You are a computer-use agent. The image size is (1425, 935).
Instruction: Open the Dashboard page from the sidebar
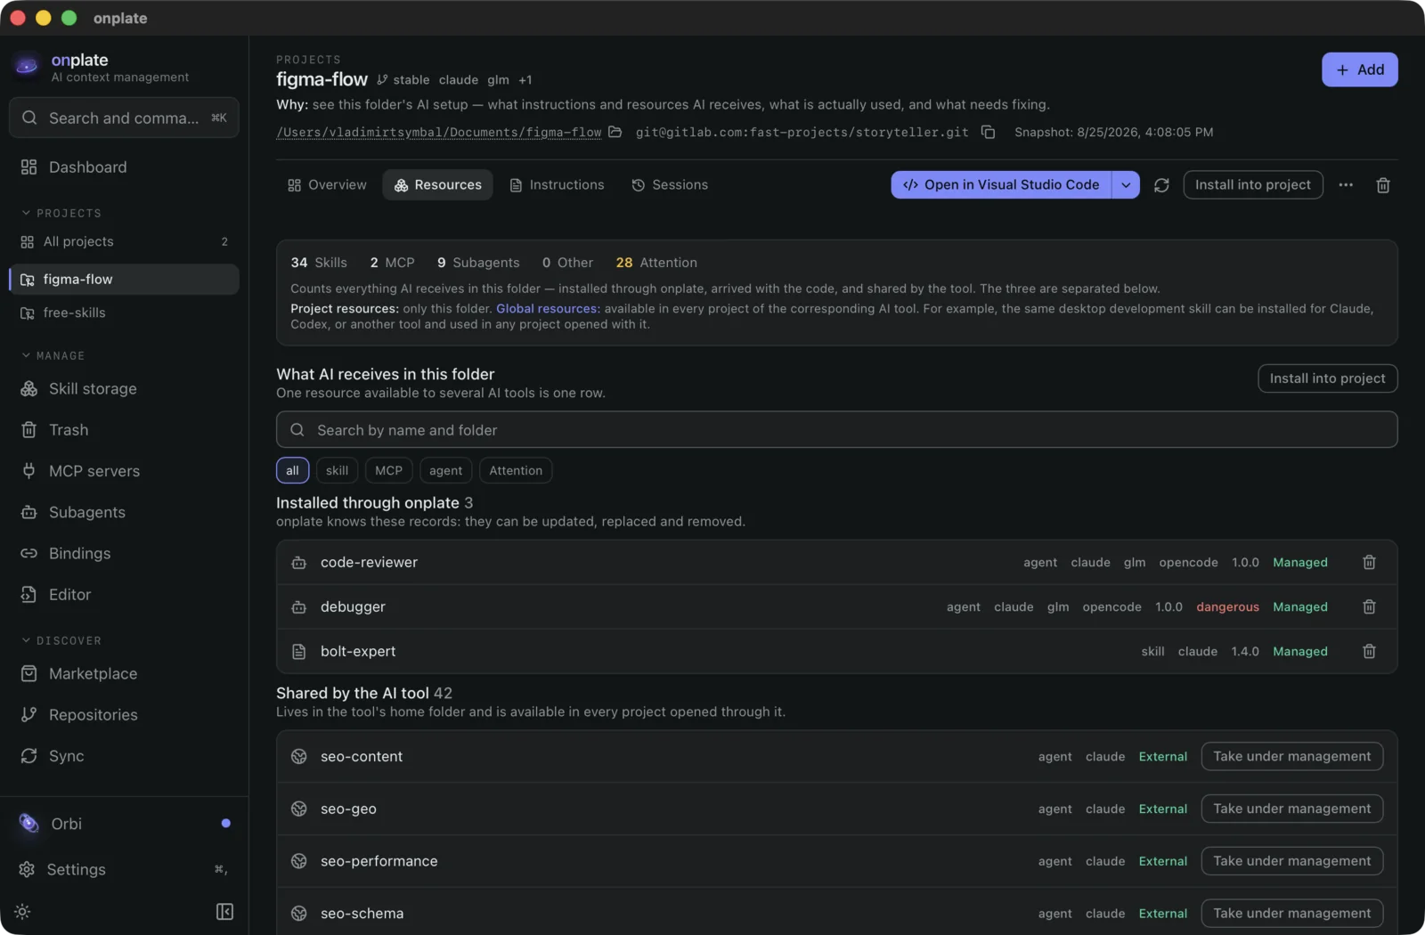tap(124, 167)
